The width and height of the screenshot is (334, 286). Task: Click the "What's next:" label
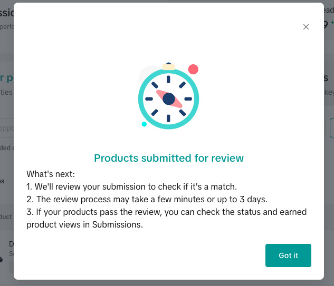click(51, 173)
